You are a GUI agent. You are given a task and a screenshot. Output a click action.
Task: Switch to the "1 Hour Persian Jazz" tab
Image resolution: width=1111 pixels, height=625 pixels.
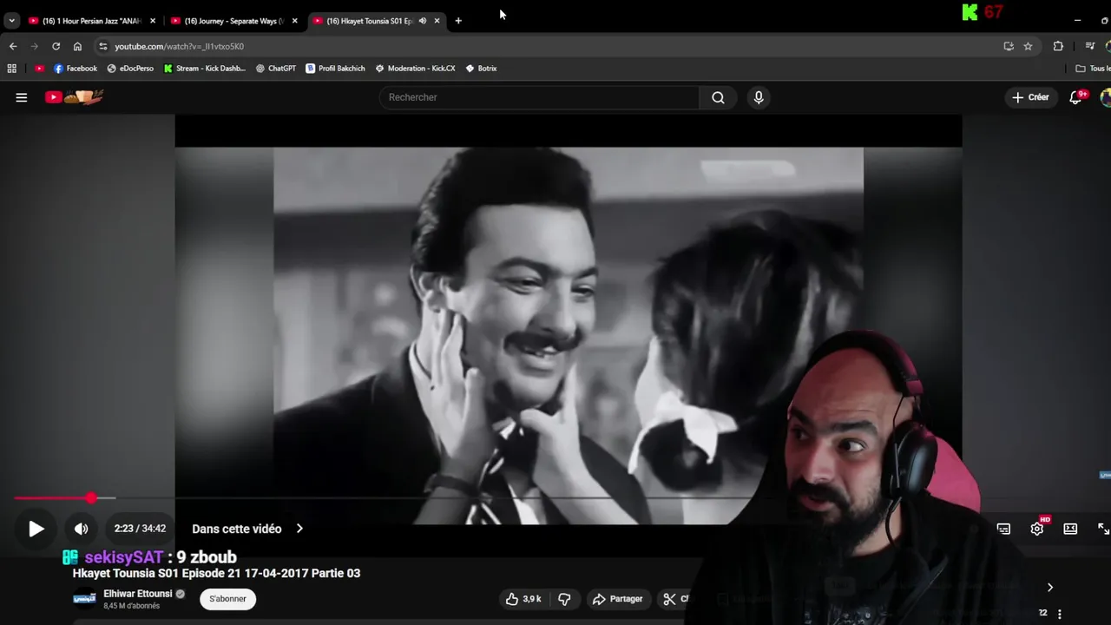[91, 21]
